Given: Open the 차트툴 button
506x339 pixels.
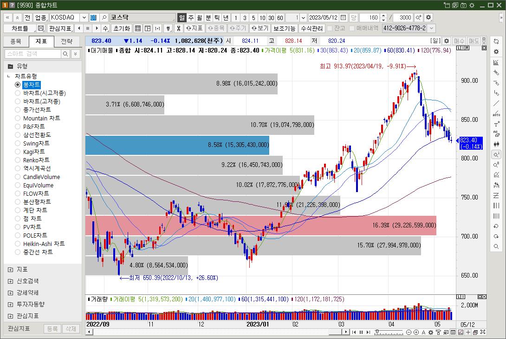Looking at the screenshot, I should [x=19, y=28].
